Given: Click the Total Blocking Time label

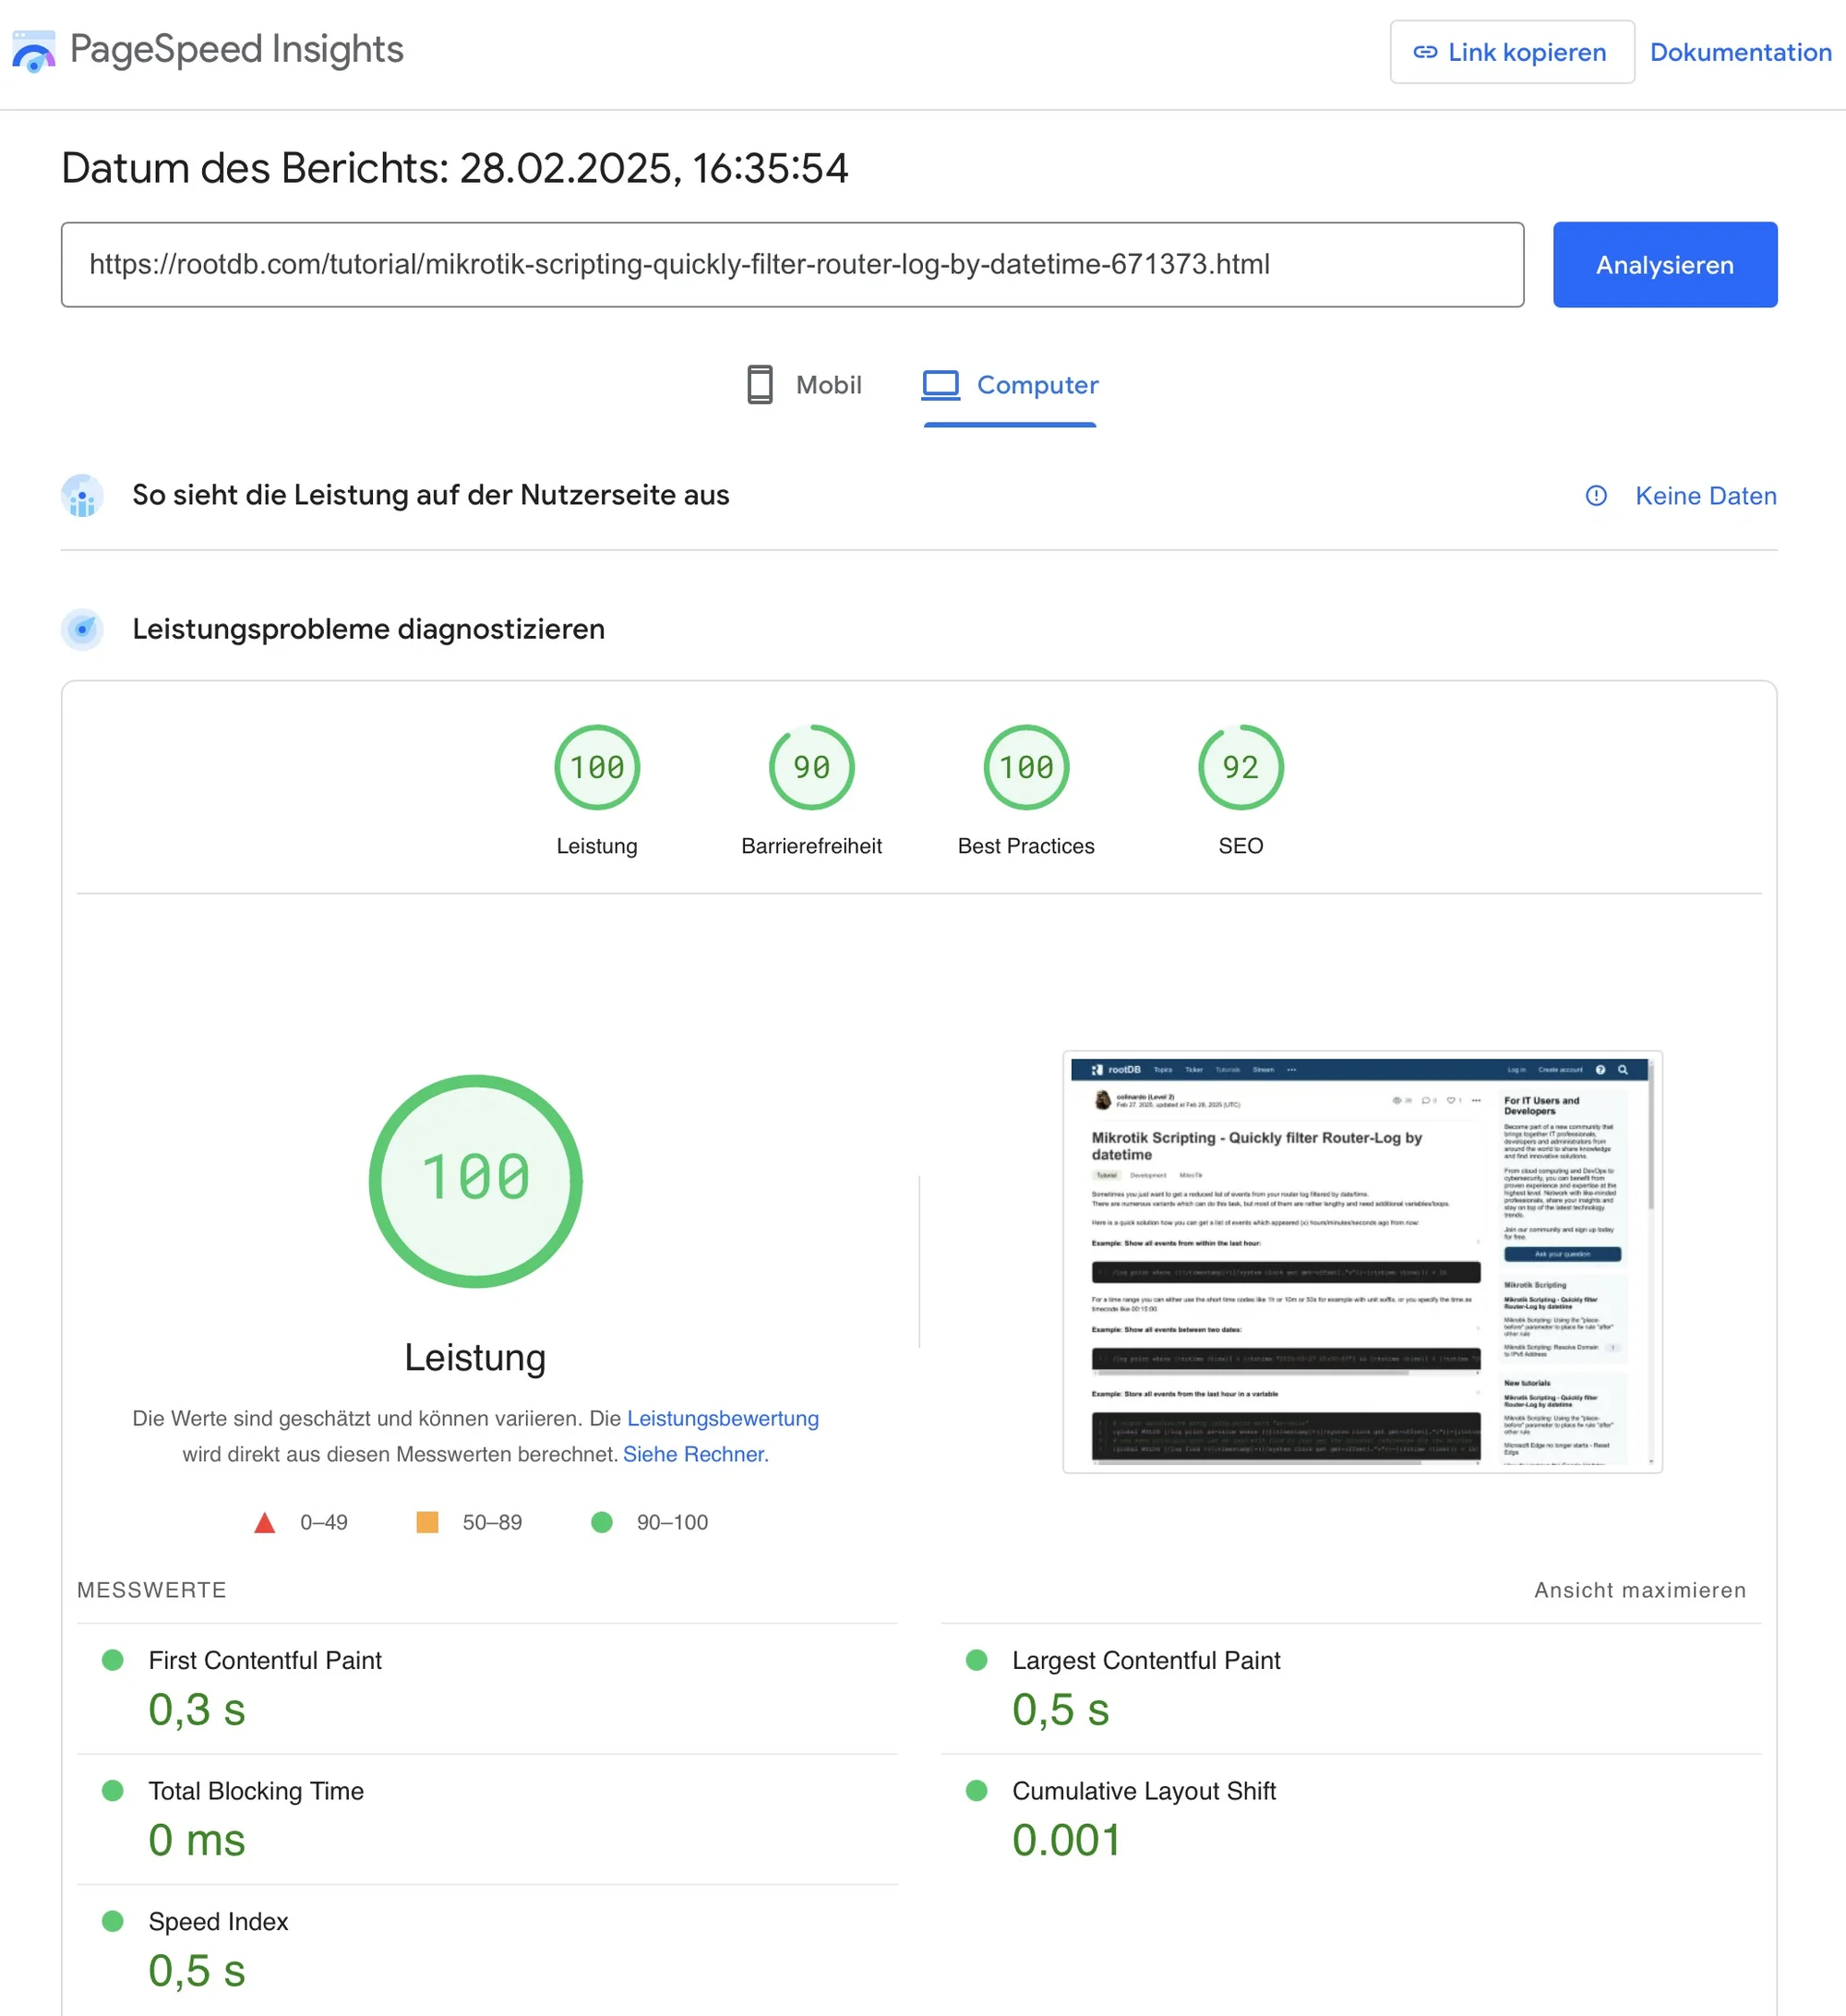Looking at the screenshot, I should point(256,1791).
